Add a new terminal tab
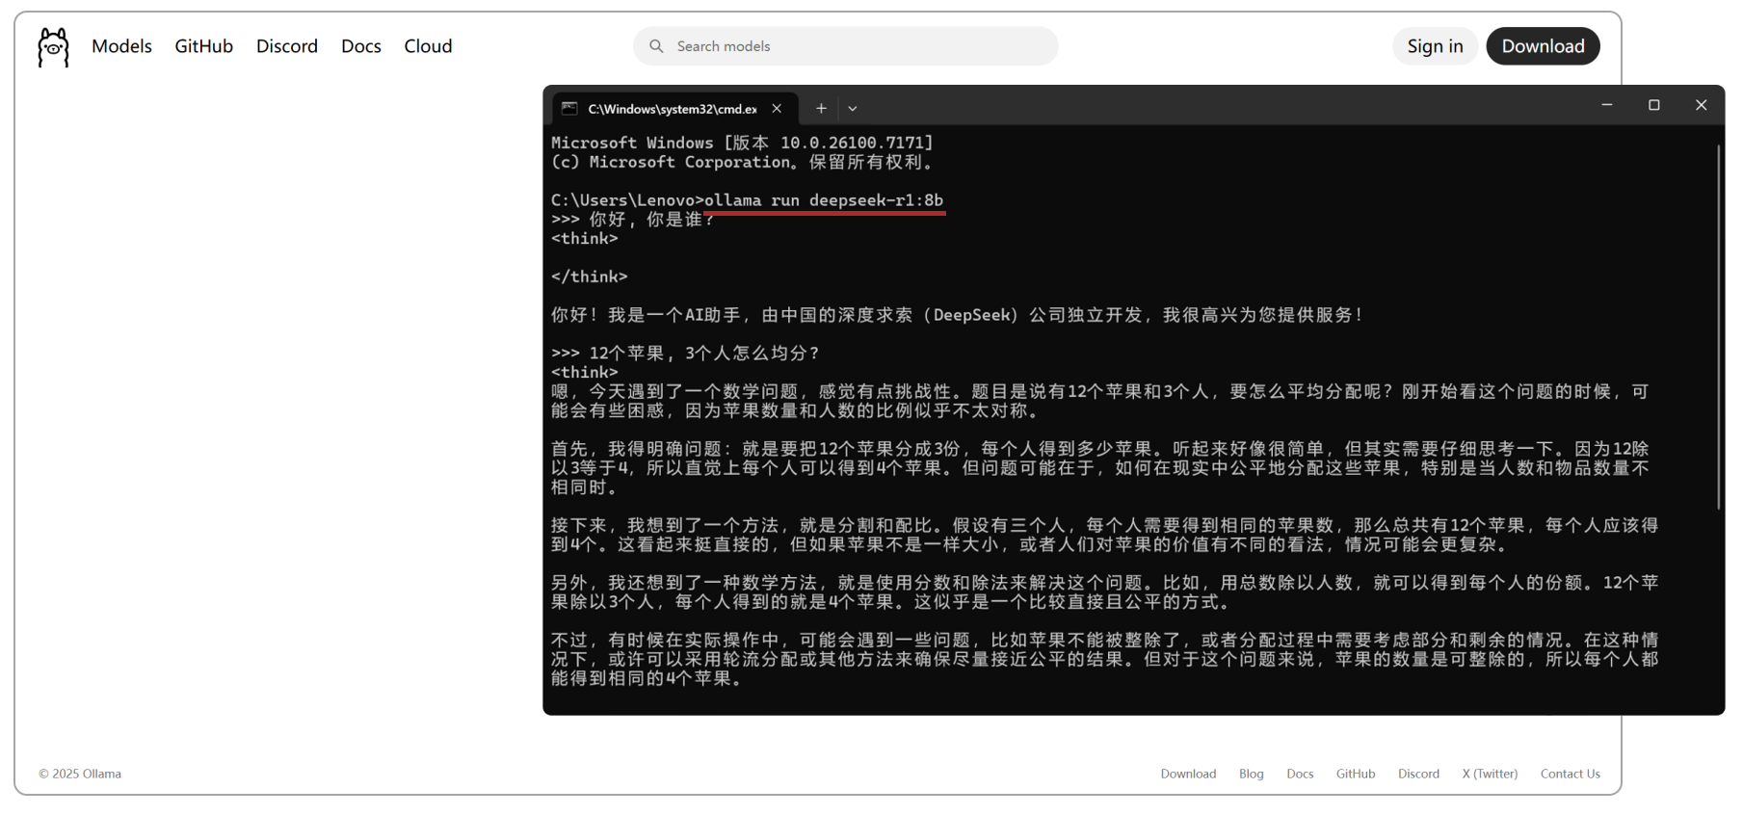 [821, 109]
